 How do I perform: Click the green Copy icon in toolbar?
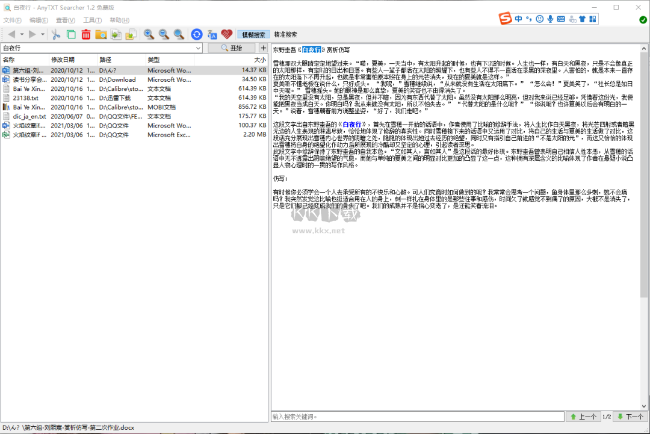(x=71, y=34)
